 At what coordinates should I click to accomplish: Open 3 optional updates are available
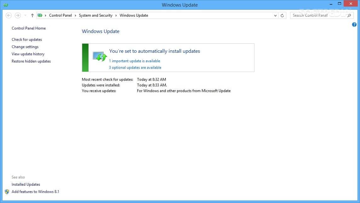[x=135, y=68]
